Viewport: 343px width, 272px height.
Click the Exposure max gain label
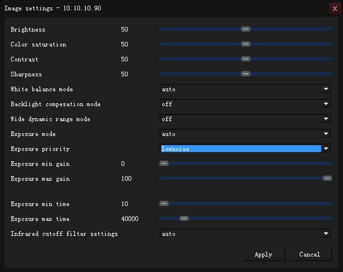point(40,179)
